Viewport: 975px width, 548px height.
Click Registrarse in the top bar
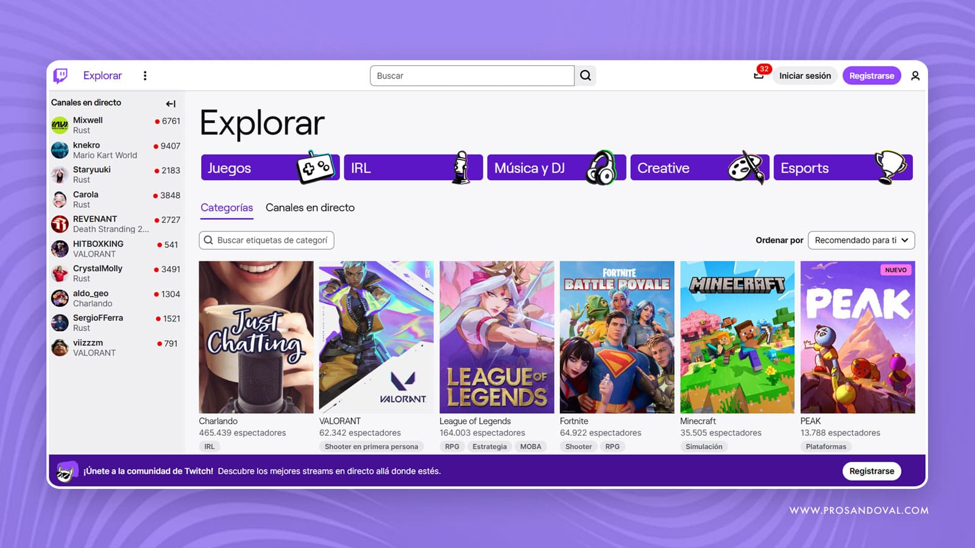(871, 76)
